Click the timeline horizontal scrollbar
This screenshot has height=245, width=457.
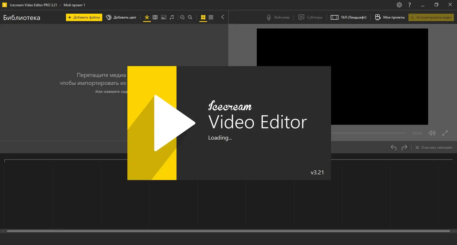pos(228,231)
